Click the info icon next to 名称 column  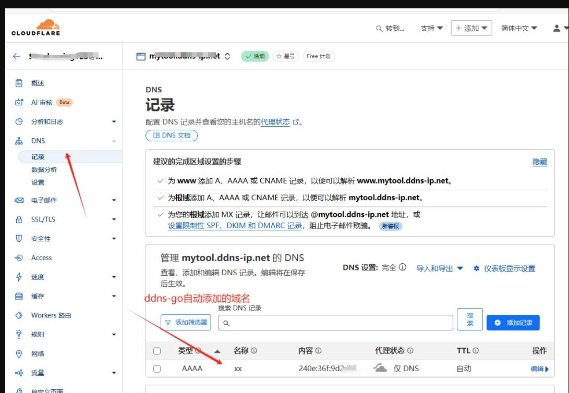pos(254,351)
